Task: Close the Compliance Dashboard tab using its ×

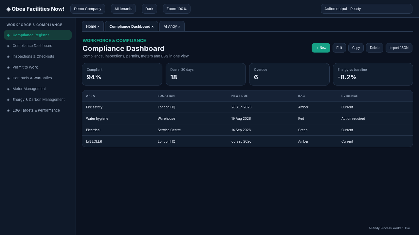Action: click(152, 26)
